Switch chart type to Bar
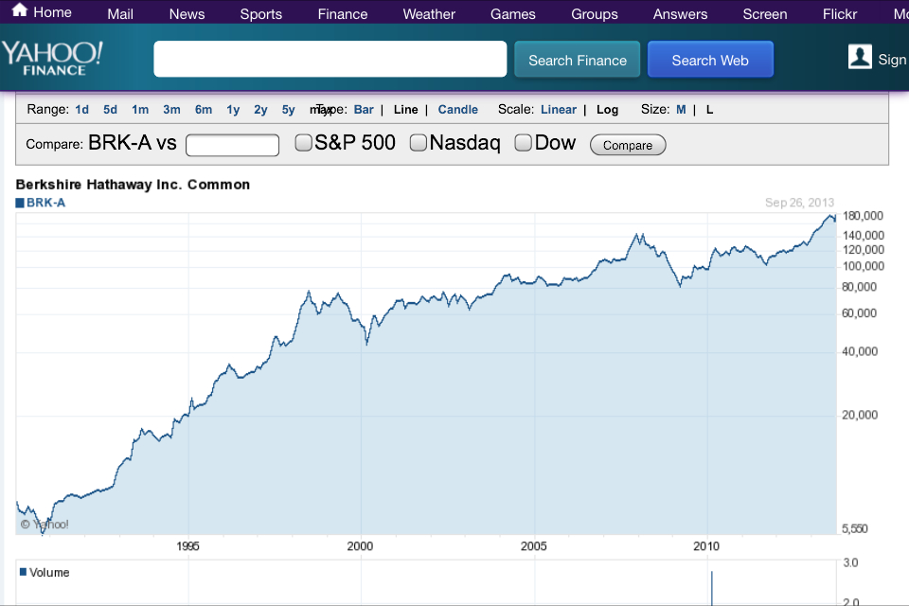 [364, 110]
